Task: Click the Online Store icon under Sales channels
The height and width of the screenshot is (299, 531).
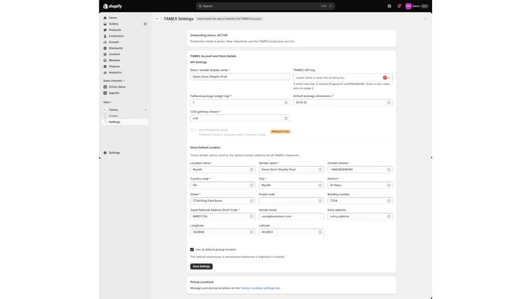Action: [x=105, y=87]
